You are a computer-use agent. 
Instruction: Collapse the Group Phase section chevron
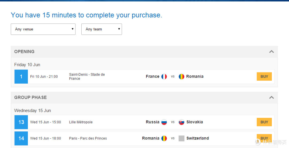click(272, 98)
